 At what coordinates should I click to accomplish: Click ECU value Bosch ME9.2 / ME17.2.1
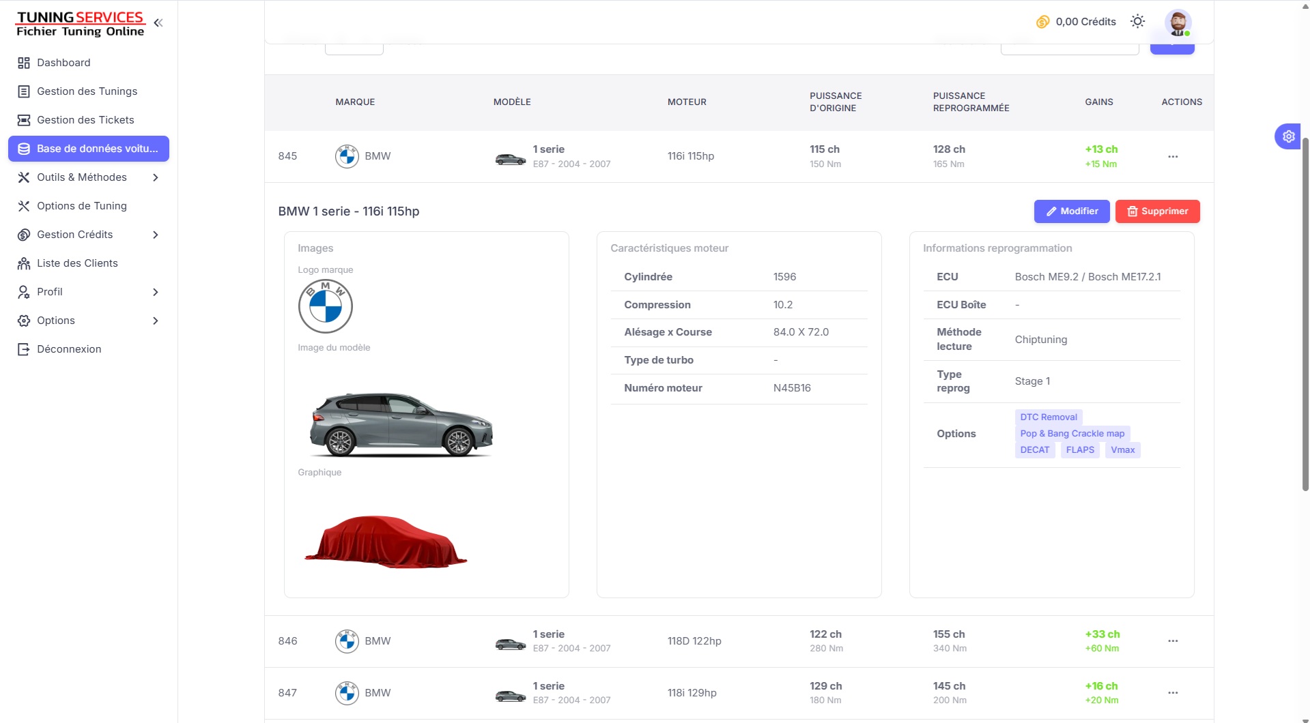(x=1087, y=277)
